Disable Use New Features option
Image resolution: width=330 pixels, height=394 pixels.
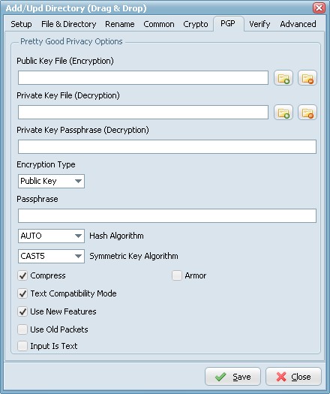22,311
